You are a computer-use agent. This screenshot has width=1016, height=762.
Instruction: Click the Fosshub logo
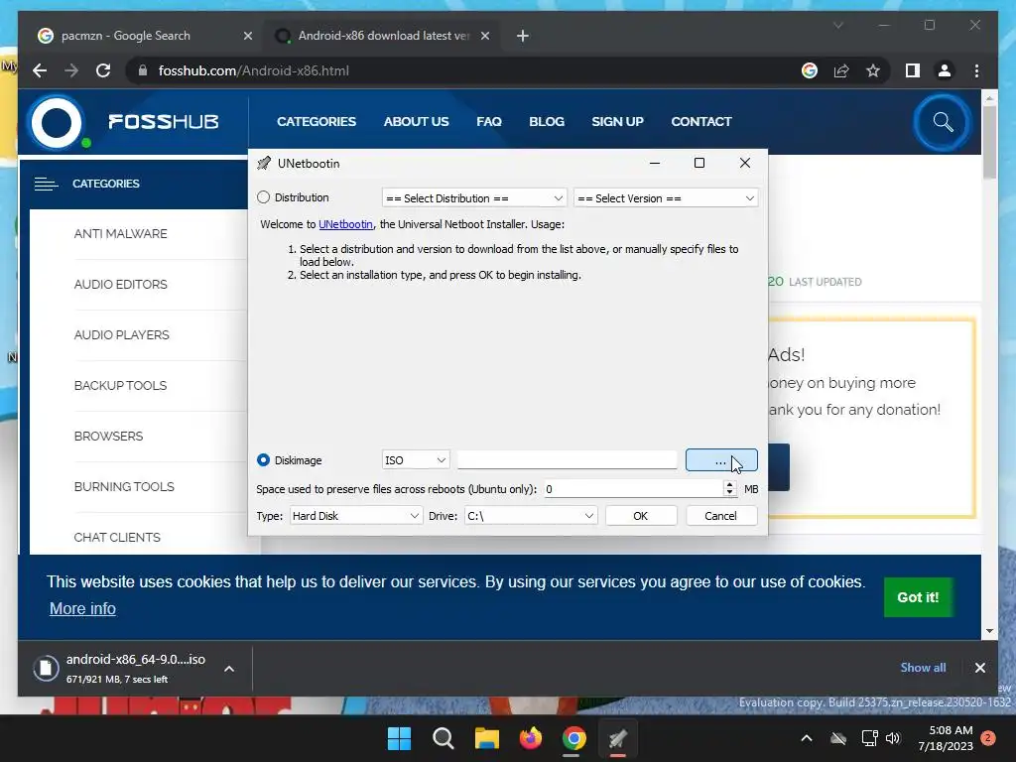(123, 122)
